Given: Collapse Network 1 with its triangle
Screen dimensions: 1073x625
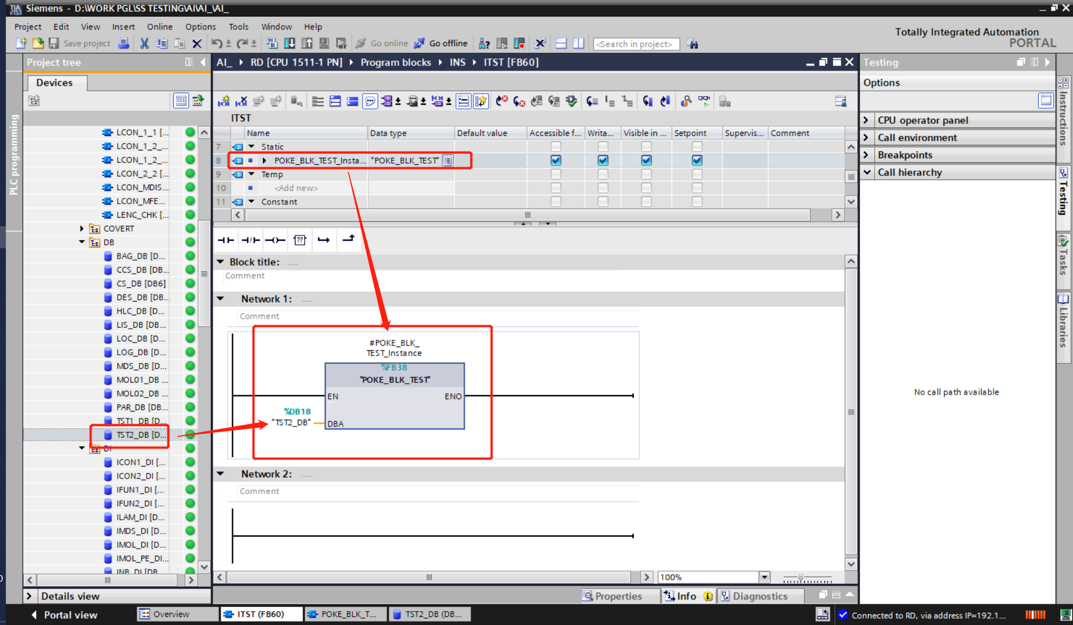Looking at the screenshot, I should click(x=220, y=299).
